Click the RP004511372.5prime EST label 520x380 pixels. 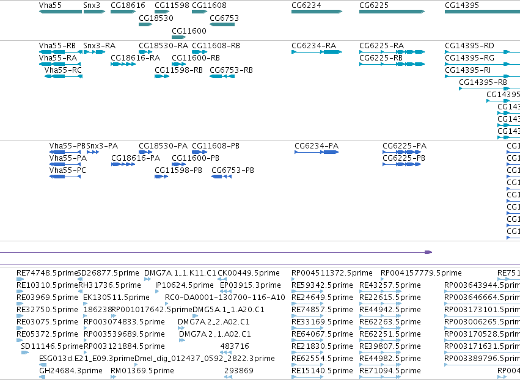[332, 273]
